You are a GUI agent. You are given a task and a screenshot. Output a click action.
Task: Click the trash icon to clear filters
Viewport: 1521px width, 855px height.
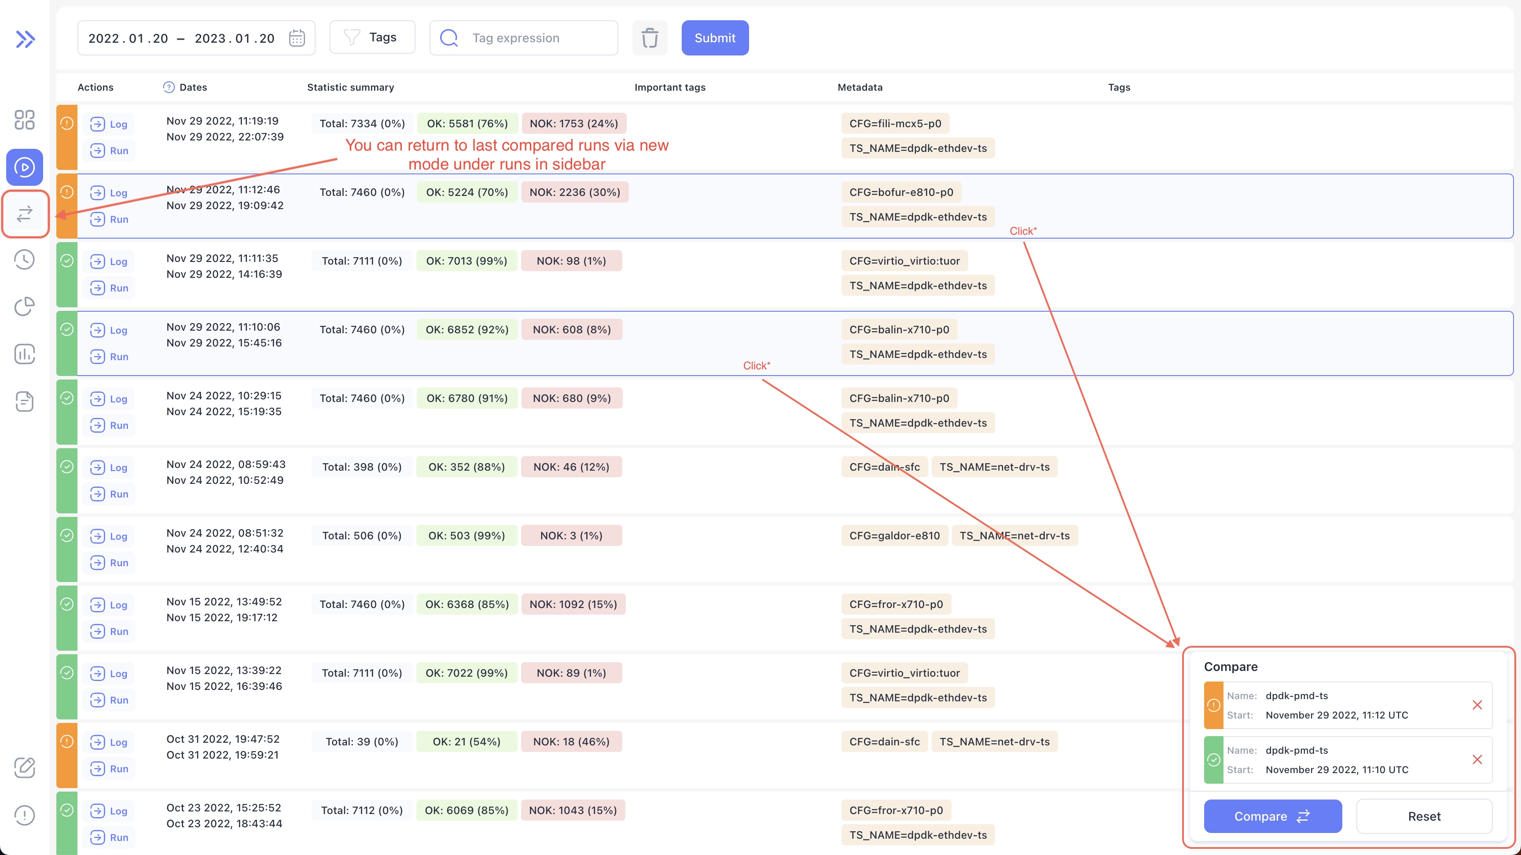(650, 38)
